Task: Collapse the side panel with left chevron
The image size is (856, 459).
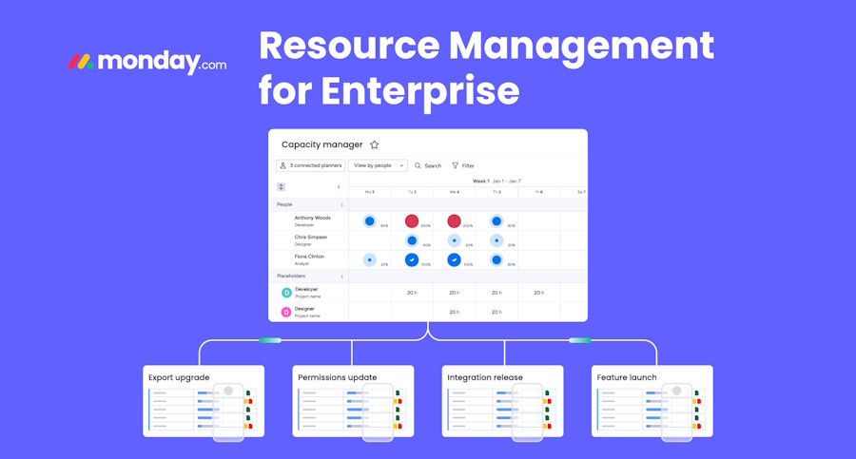Action: [x=339, y=187]
